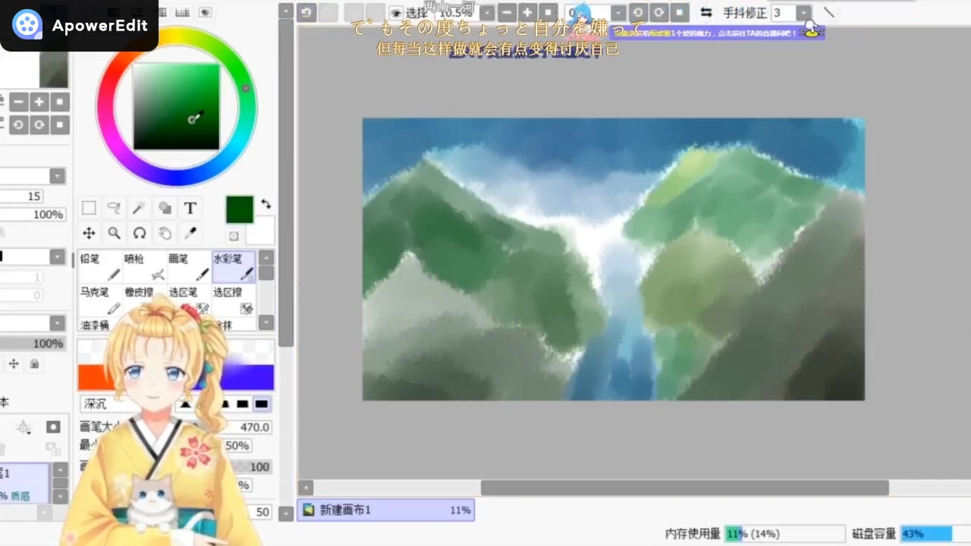Choose the 画笔 brush

[189, 267]
